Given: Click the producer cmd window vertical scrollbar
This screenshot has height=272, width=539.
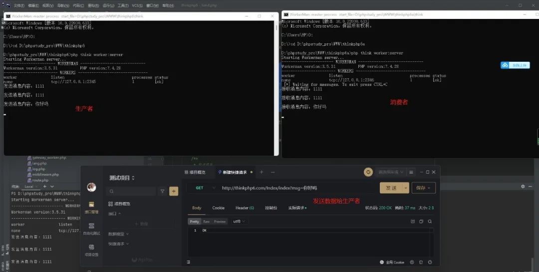Looking at the screenshot, I should point(276,88).
